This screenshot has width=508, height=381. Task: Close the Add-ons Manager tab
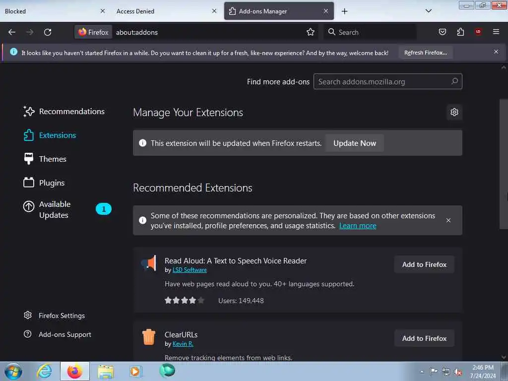pyautogui.click(x=325, y=11)
